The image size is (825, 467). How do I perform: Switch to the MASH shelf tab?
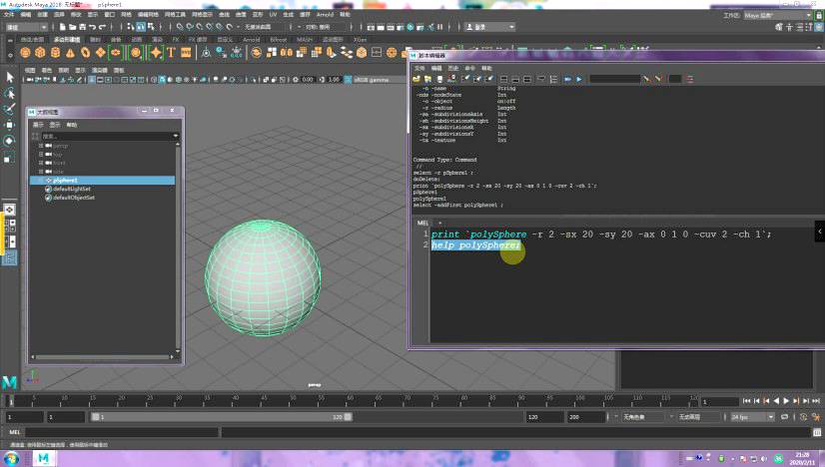(x=304, y=40)
